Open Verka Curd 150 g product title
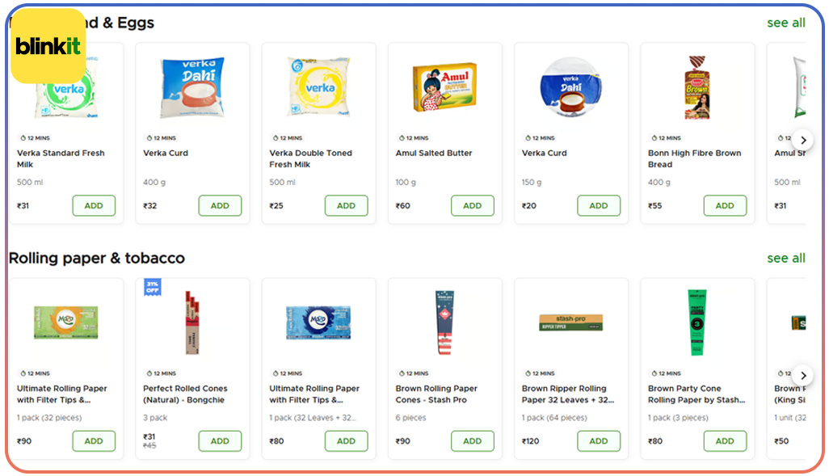This screenshot has height=476, width=829. pos(545,154)
